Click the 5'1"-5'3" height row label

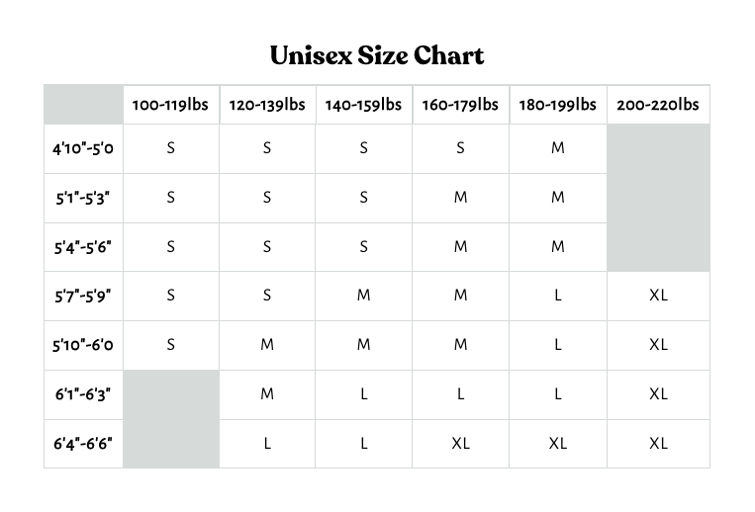pos(83,198)
